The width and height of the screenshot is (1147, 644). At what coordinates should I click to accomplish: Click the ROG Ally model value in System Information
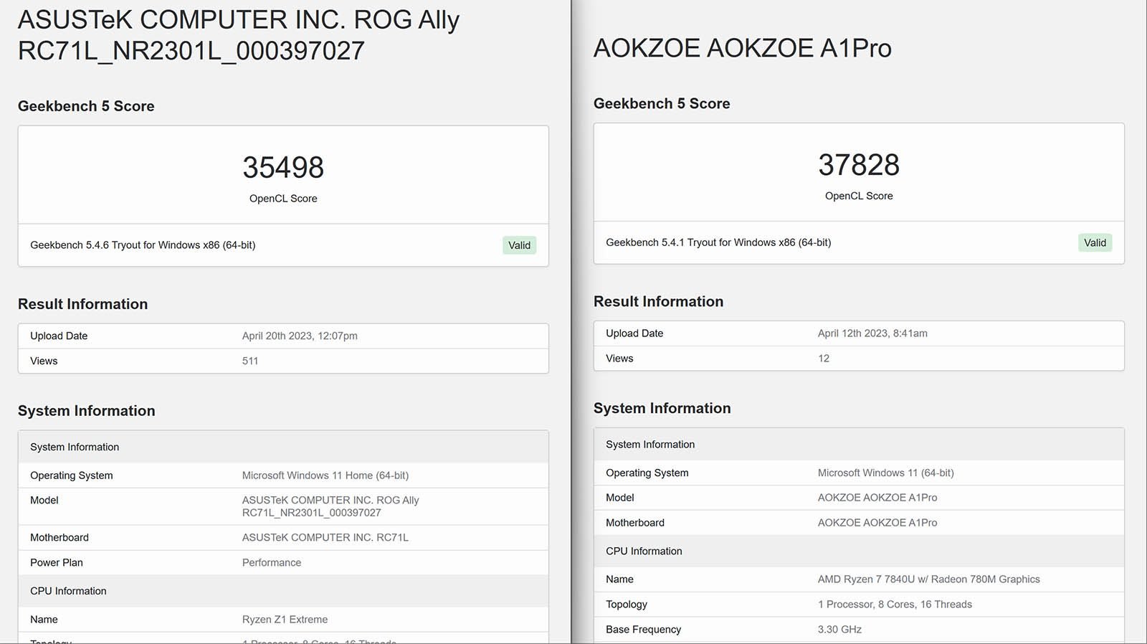coord(330,506)
